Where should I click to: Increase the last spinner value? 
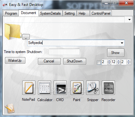tap(129, 61)
